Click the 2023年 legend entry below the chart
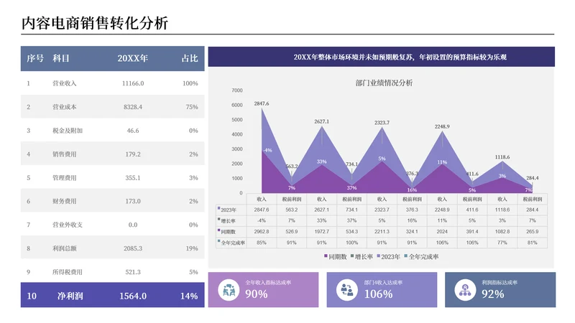 [390, 257]
